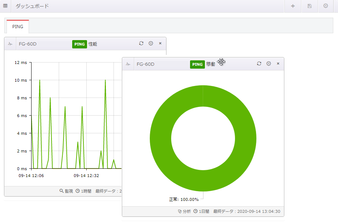
Task: Click the 監視 magnifier label in footer
Action: coord(66,191)
